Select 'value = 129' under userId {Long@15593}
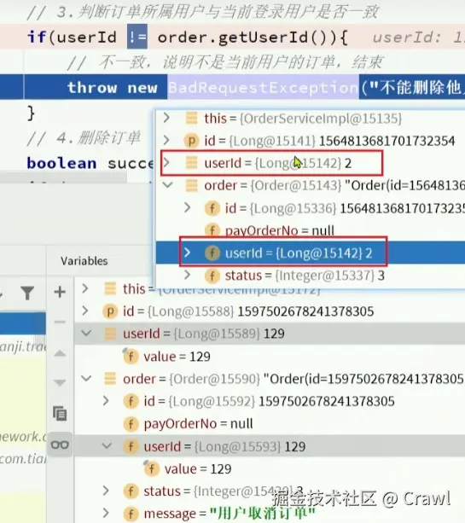 [x=270, y=469]
